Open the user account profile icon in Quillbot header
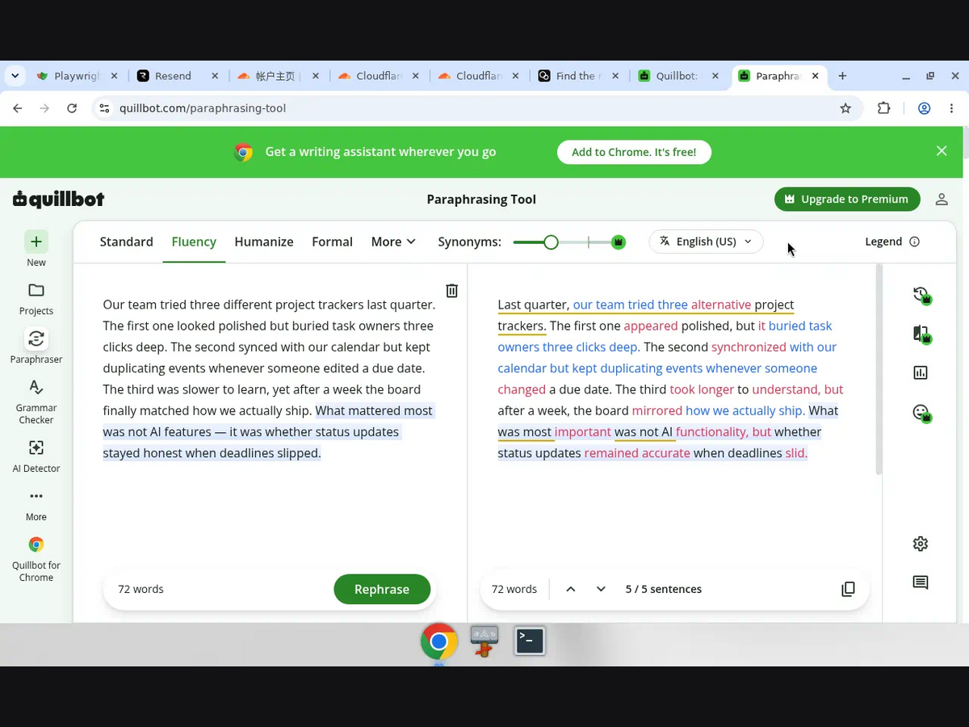The width and height of the screenshot is (969, 727). pyautogui.click(x=942, y=200)
